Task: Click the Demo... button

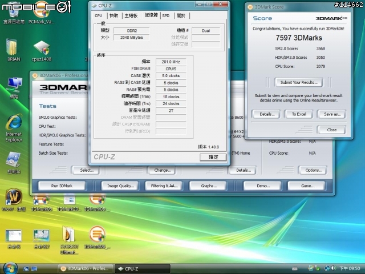Action: (263, 186)
